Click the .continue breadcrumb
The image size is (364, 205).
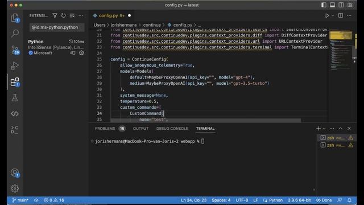coord(152,25)
